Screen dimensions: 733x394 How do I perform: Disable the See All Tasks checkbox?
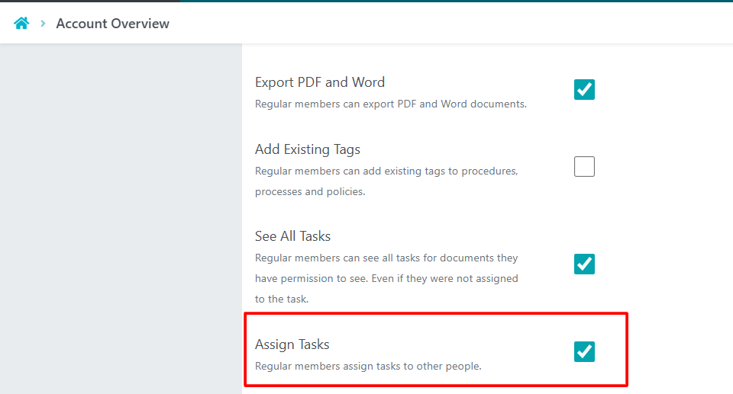584,264
